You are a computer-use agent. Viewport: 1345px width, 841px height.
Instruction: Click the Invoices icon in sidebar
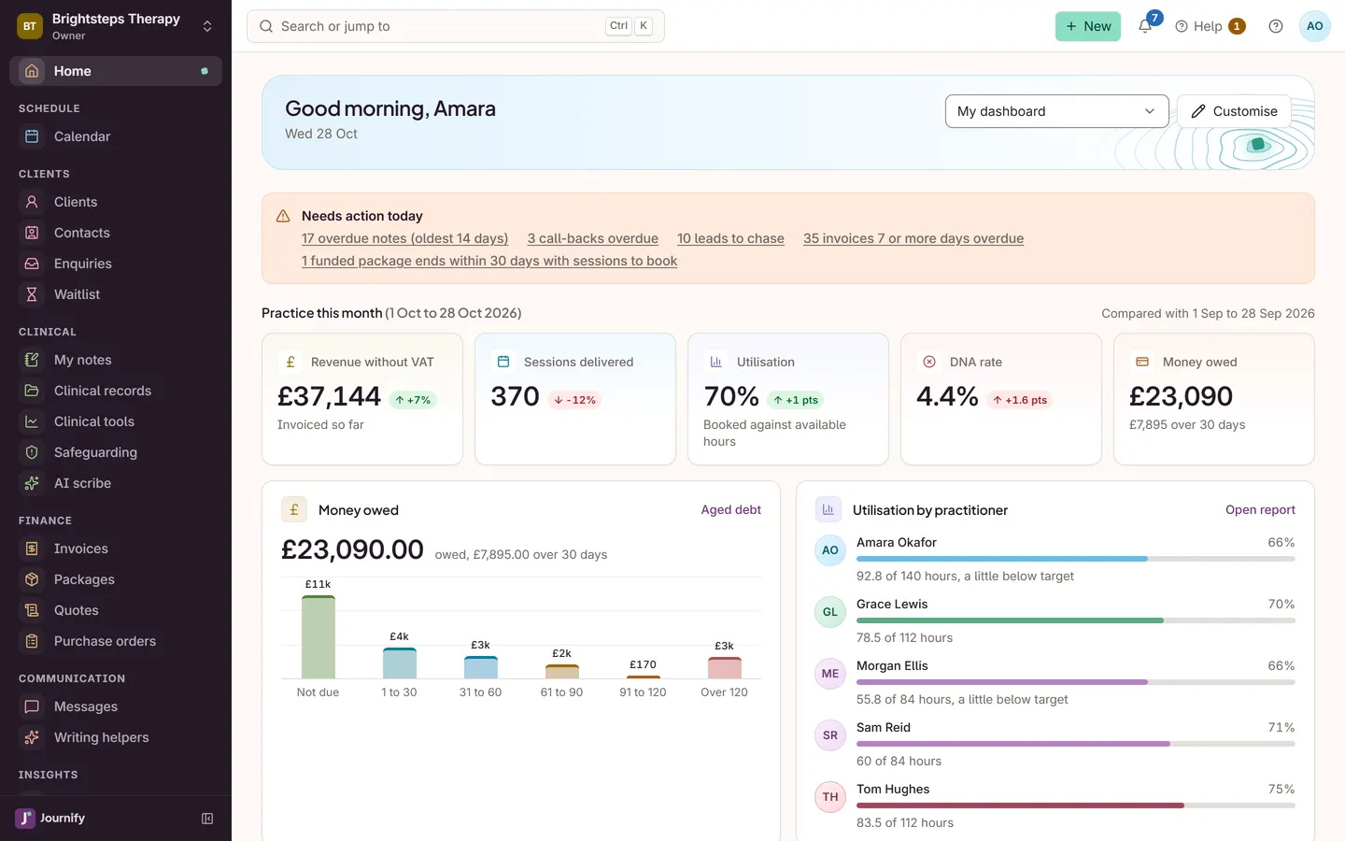coord(32,549)
